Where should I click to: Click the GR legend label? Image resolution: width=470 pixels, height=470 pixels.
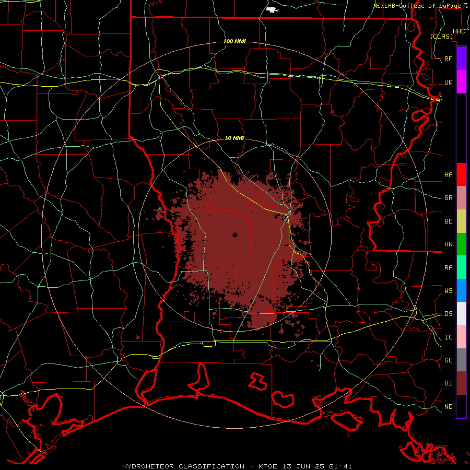tap(449, 198)
